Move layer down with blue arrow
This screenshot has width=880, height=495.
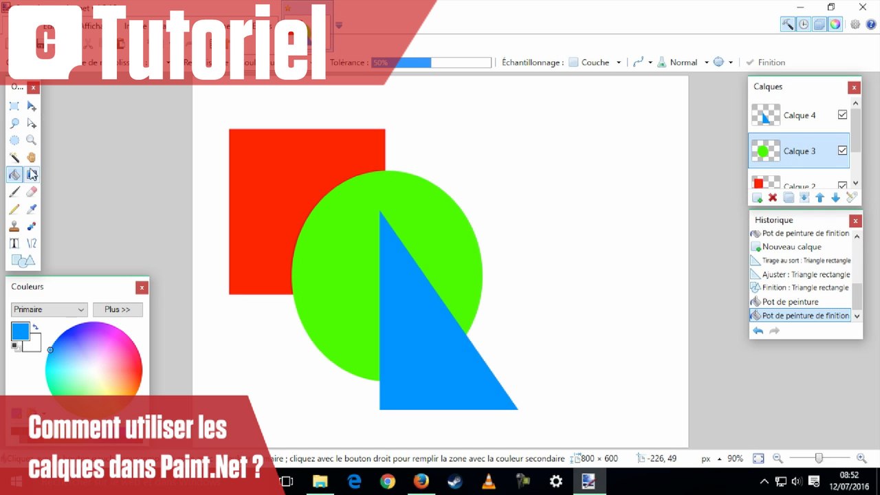pyautogui.click(x=836, y=198)
